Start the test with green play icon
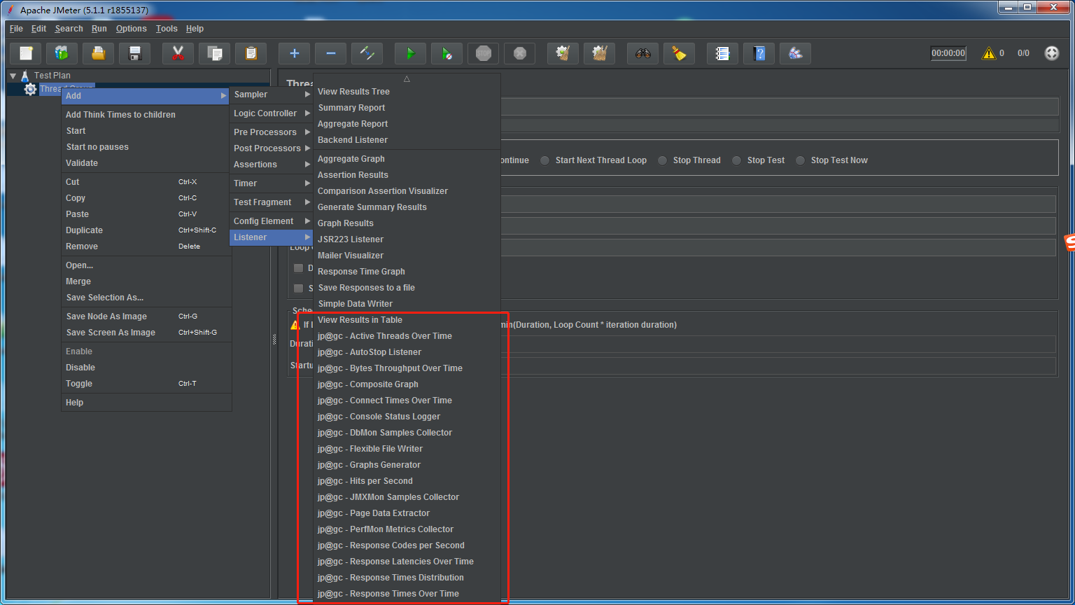 [x=411, y=53]
